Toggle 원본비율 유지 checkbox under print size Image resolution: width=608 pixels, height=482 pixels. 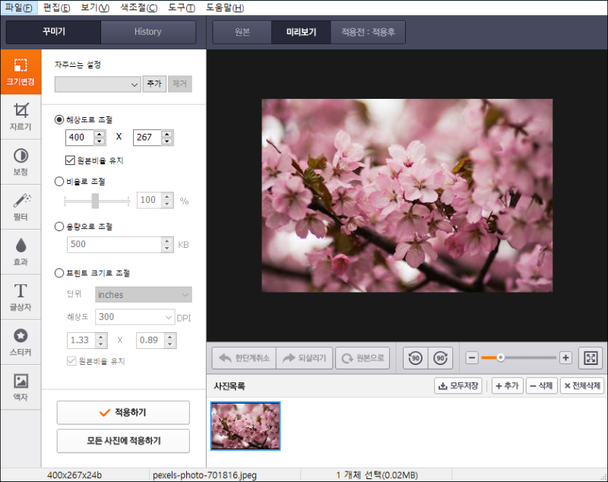pyautogui.click(x=71, y=361)
